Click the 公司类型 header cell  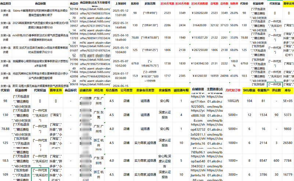click(x=126, y=90)
